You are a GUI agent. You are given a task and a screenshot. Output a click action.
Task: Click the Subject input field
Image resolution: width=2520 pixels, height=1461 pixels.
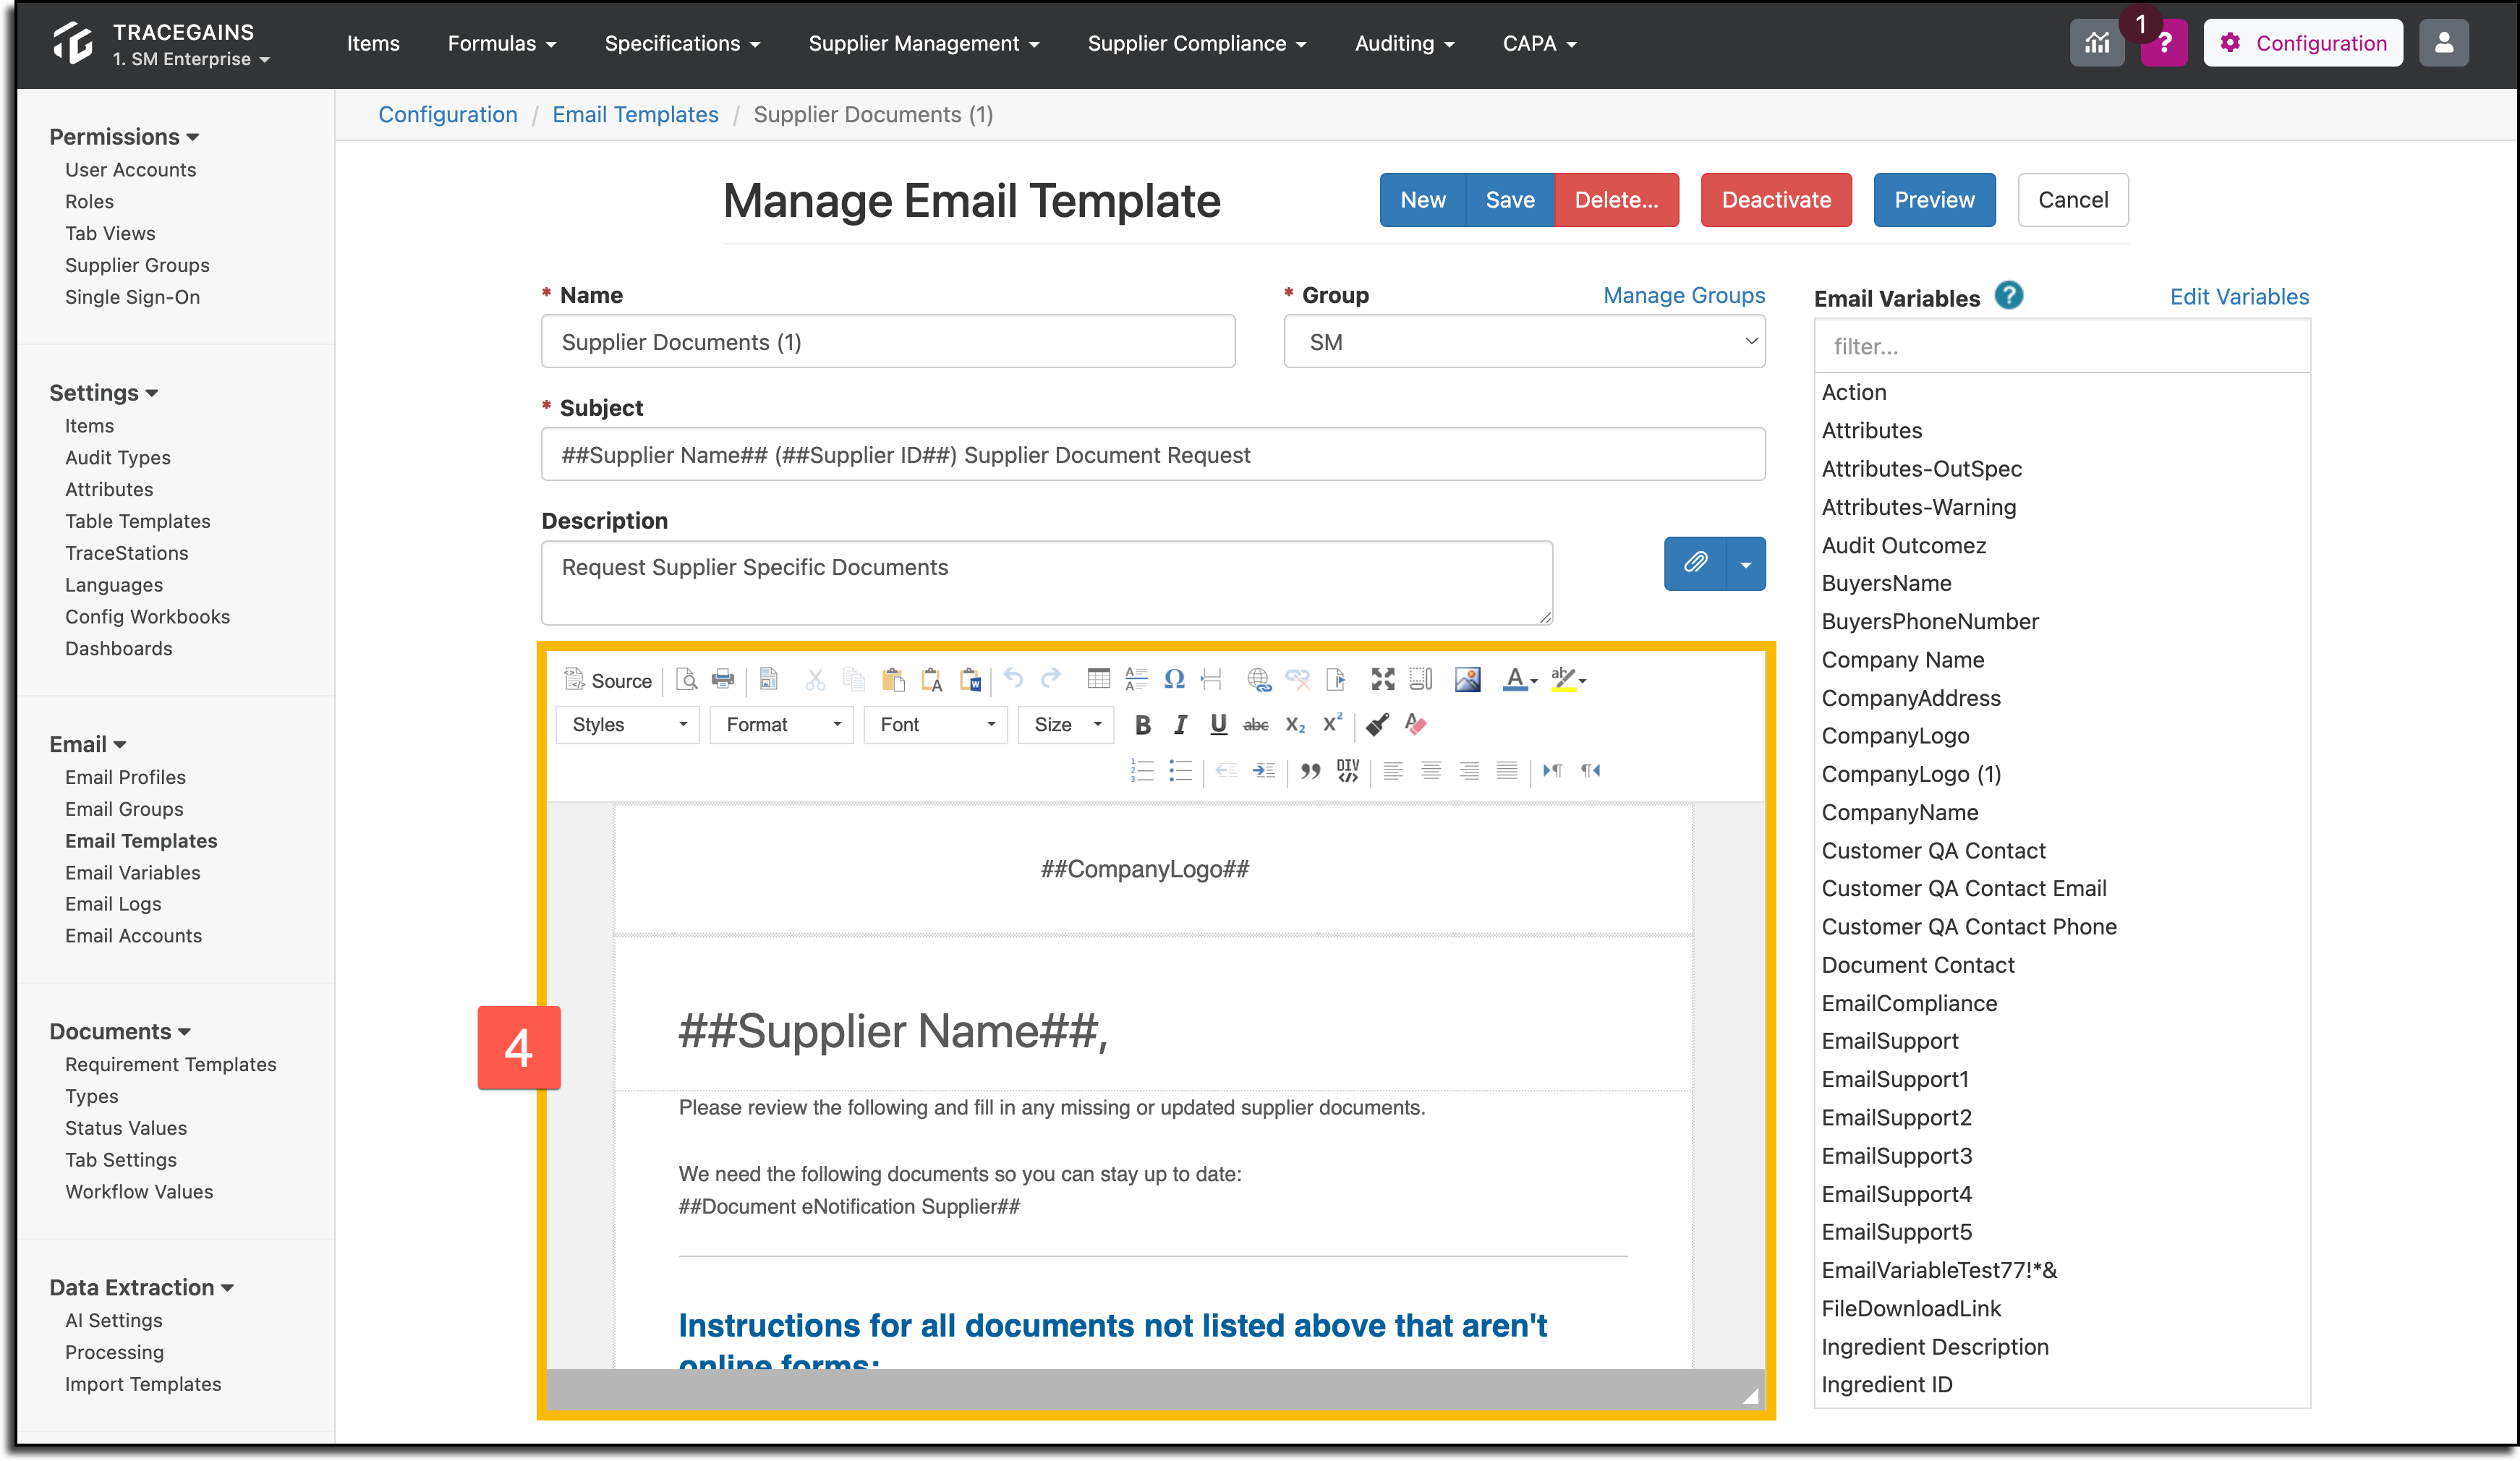(x=1153, y=455)
